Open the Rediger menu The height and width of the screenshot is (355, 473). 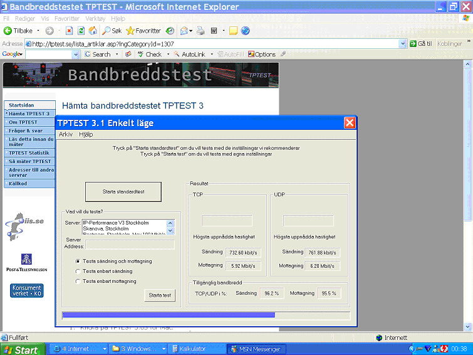pyautogui.click(x=25, y=18)
